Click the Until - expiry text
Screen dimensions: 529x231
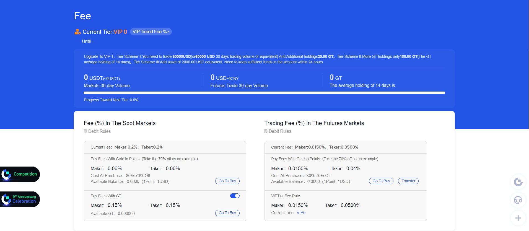coord(88,41)
